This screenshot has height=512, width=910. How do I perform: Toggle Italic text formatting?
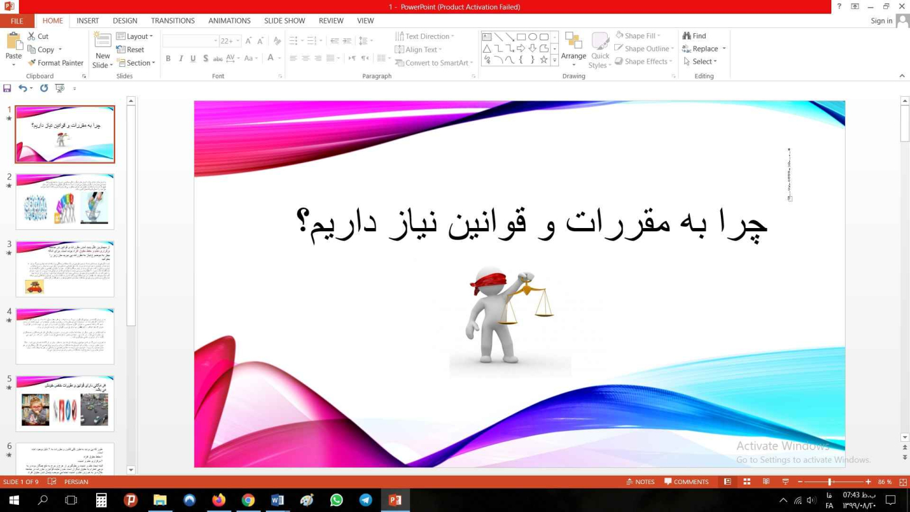point(181,58)
